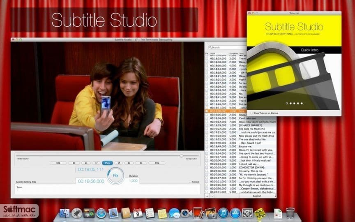Go to last tutorial page dot
Screen dimensions: 355x222
[x=302, y=103]
